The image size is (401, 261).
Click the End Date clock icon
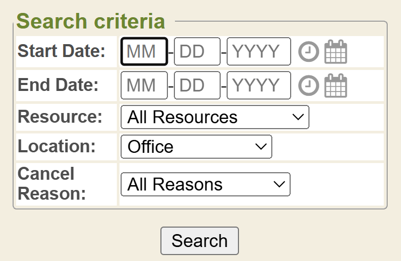(x=308, y=86)
